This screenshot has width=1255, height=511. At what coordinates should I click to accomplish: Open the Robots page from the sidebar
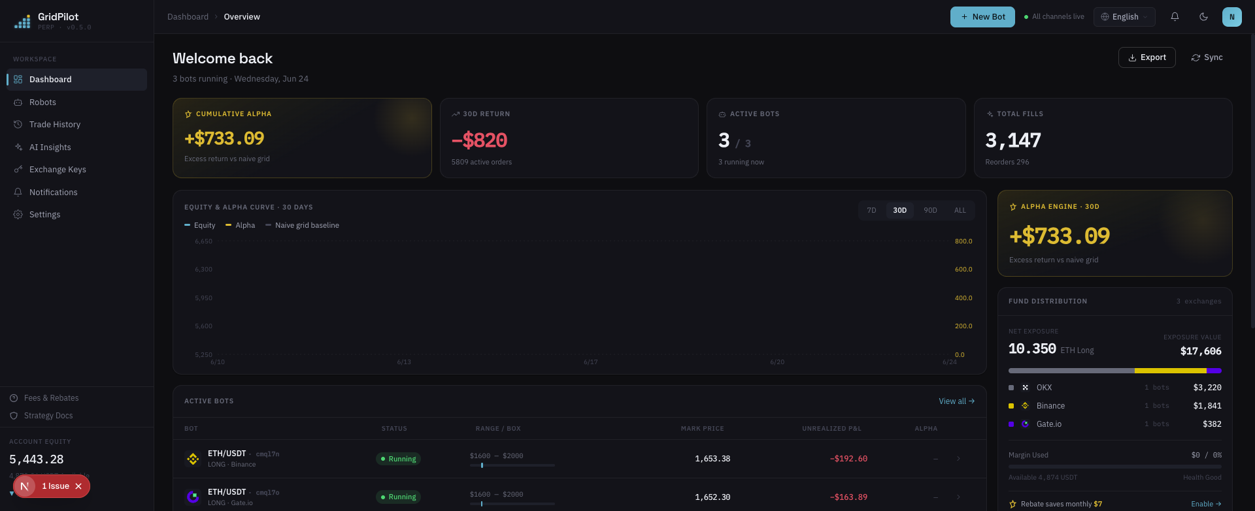click(76, 102)
